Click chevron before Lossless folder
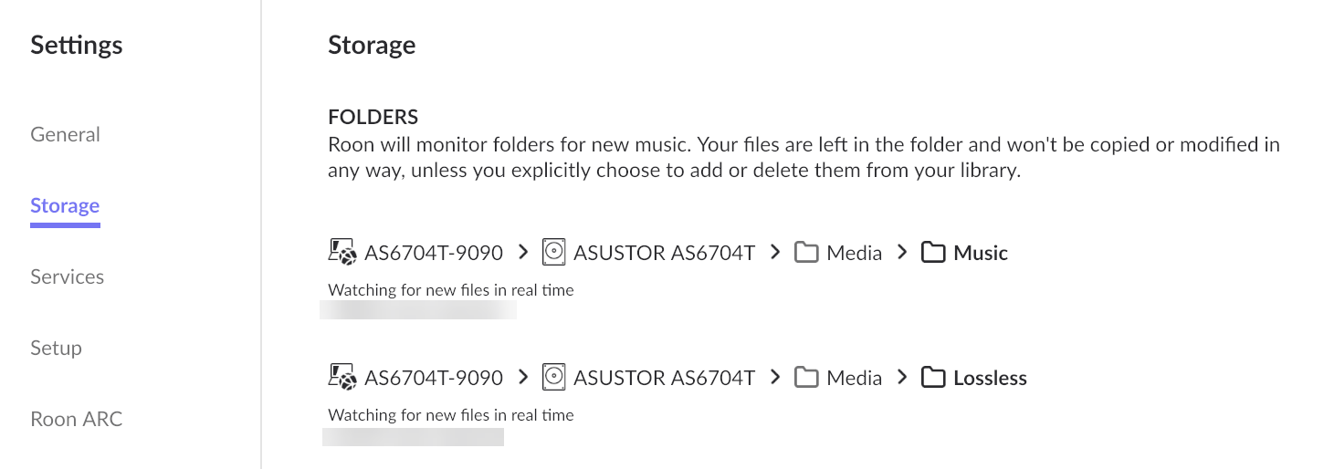The height and width of the screenshot is (469, 1334). (902, 377)
